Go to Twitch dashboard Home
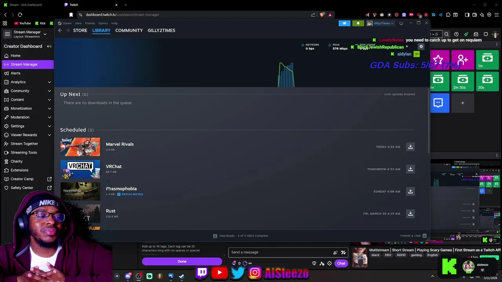Image resolution: width=502 pixels, height=282 pixels. click(x=27, y=56)
